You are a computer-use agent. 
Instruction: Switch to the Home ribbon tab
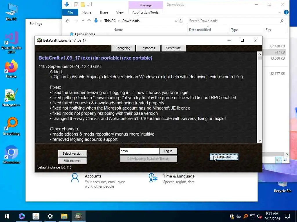coord(87,12)
